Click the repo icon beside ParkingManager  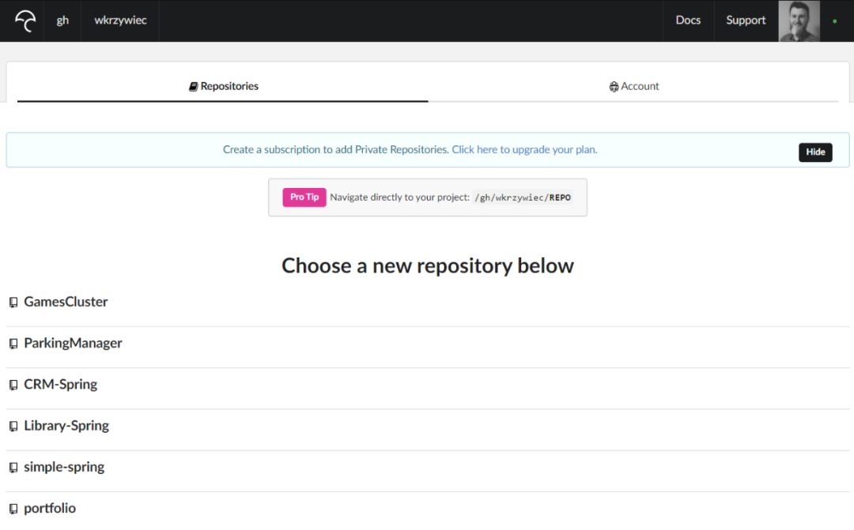(13, 344)
